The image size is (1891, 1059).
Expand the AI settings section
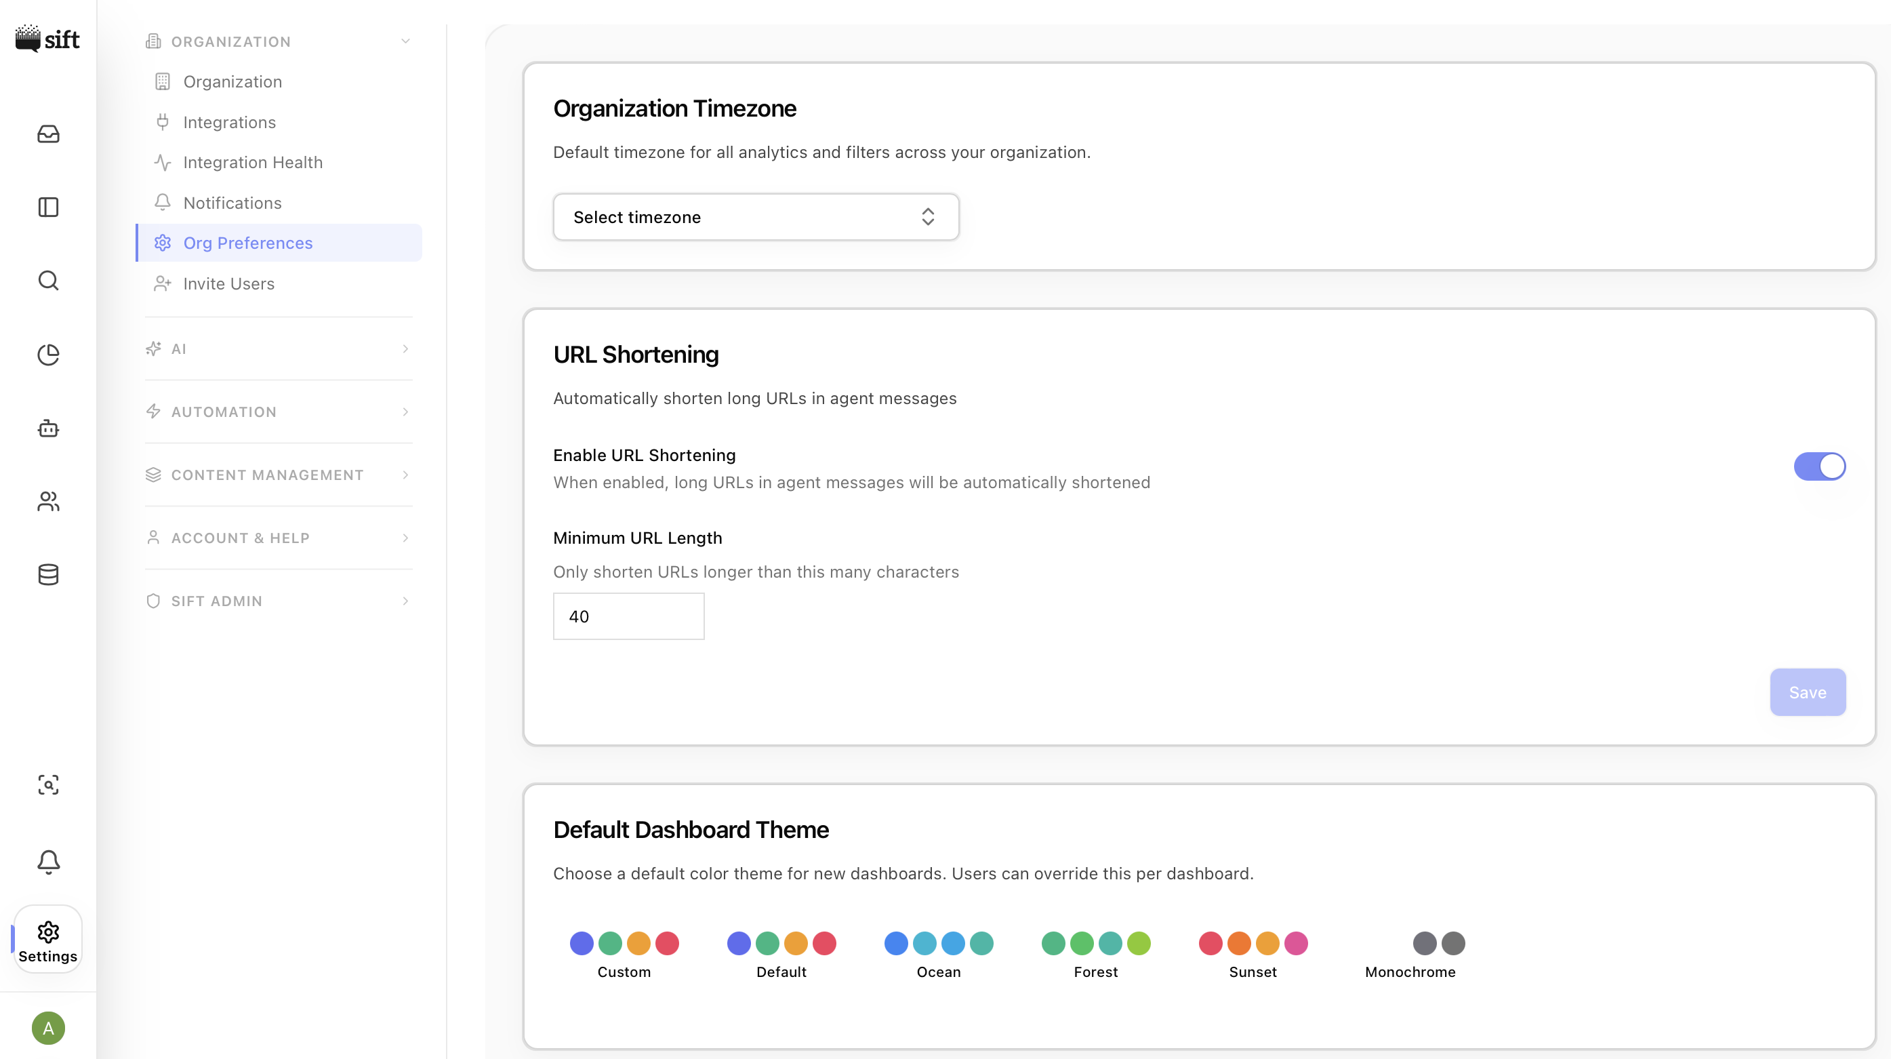[278, 349]
